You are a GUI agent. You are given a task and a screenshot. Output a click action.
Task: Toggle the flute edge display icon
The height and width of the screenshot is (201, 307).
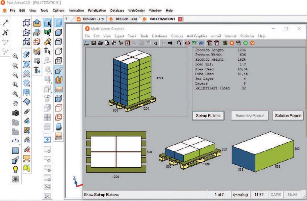click(x=58, y=80)
